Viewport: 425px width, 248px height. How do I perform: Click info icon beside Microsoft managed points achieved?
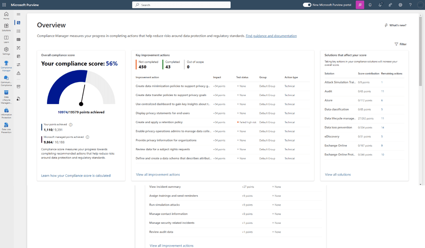88,137
